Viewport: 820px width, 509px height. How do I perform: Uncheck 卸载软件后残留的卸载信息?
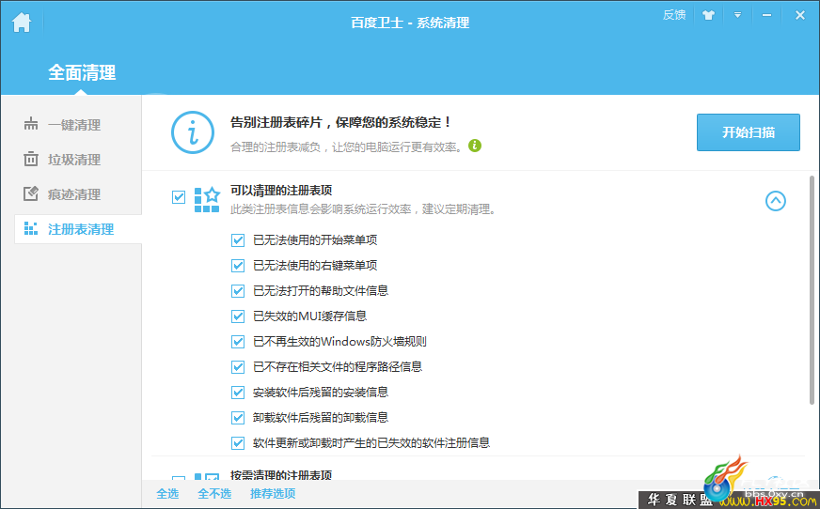238,418
